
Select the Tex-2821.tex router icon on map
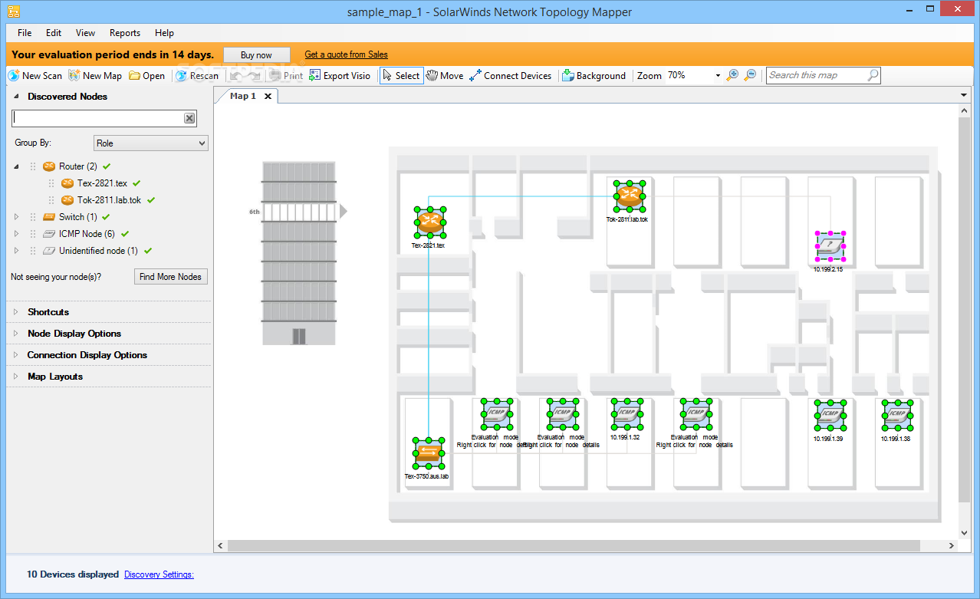[x=429, y=222]
